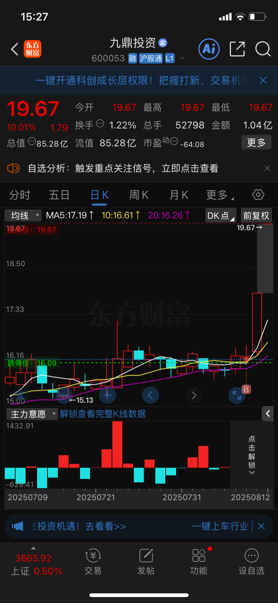The height and width of the screenshot is (603, 278).
Task: Open the 交易 trade tab
Action: 93,562
